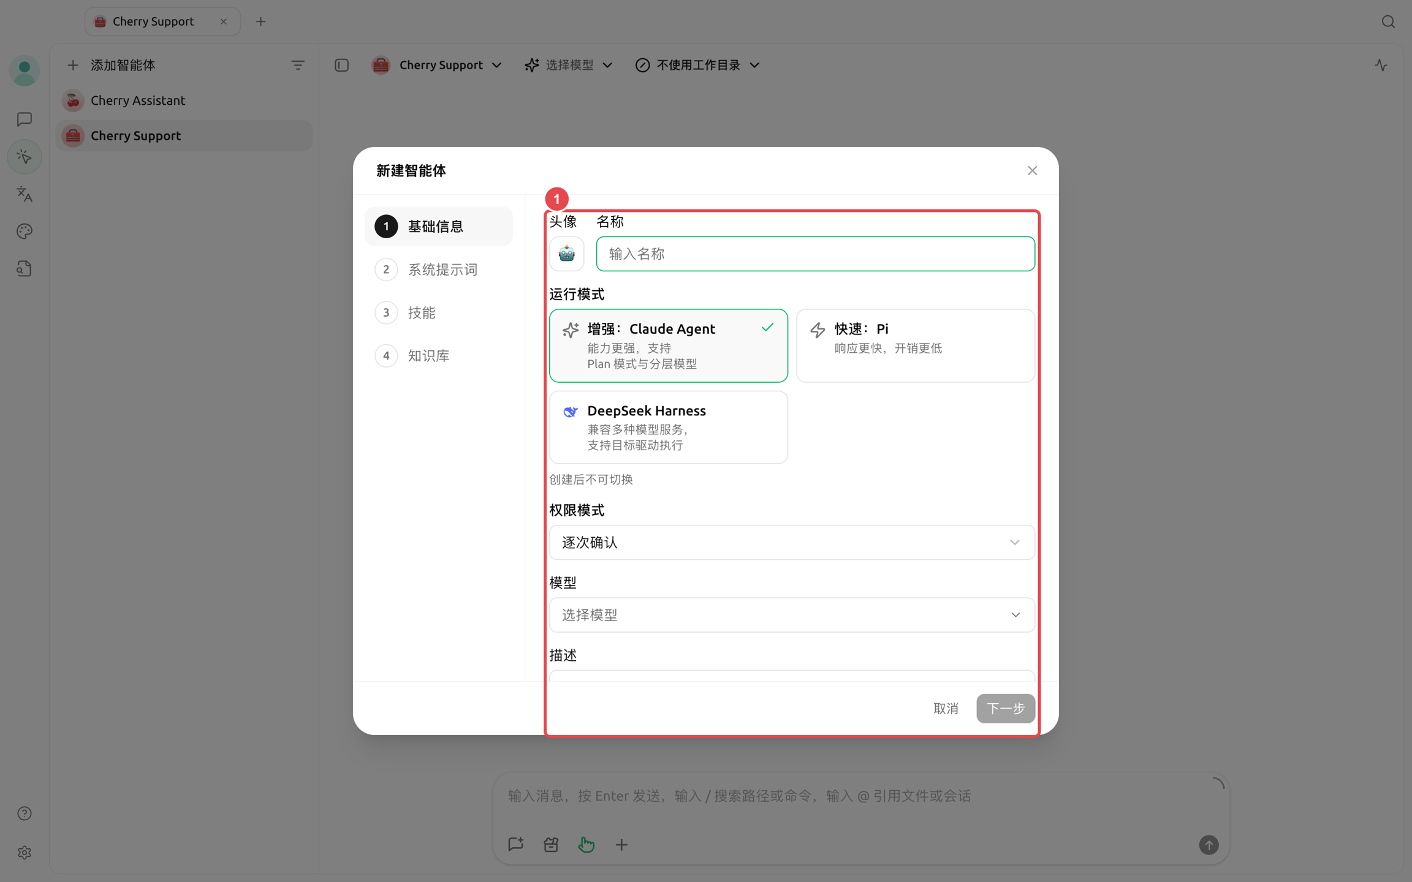
Task: Click the new topic icon in composer
Action: [516, 845]
